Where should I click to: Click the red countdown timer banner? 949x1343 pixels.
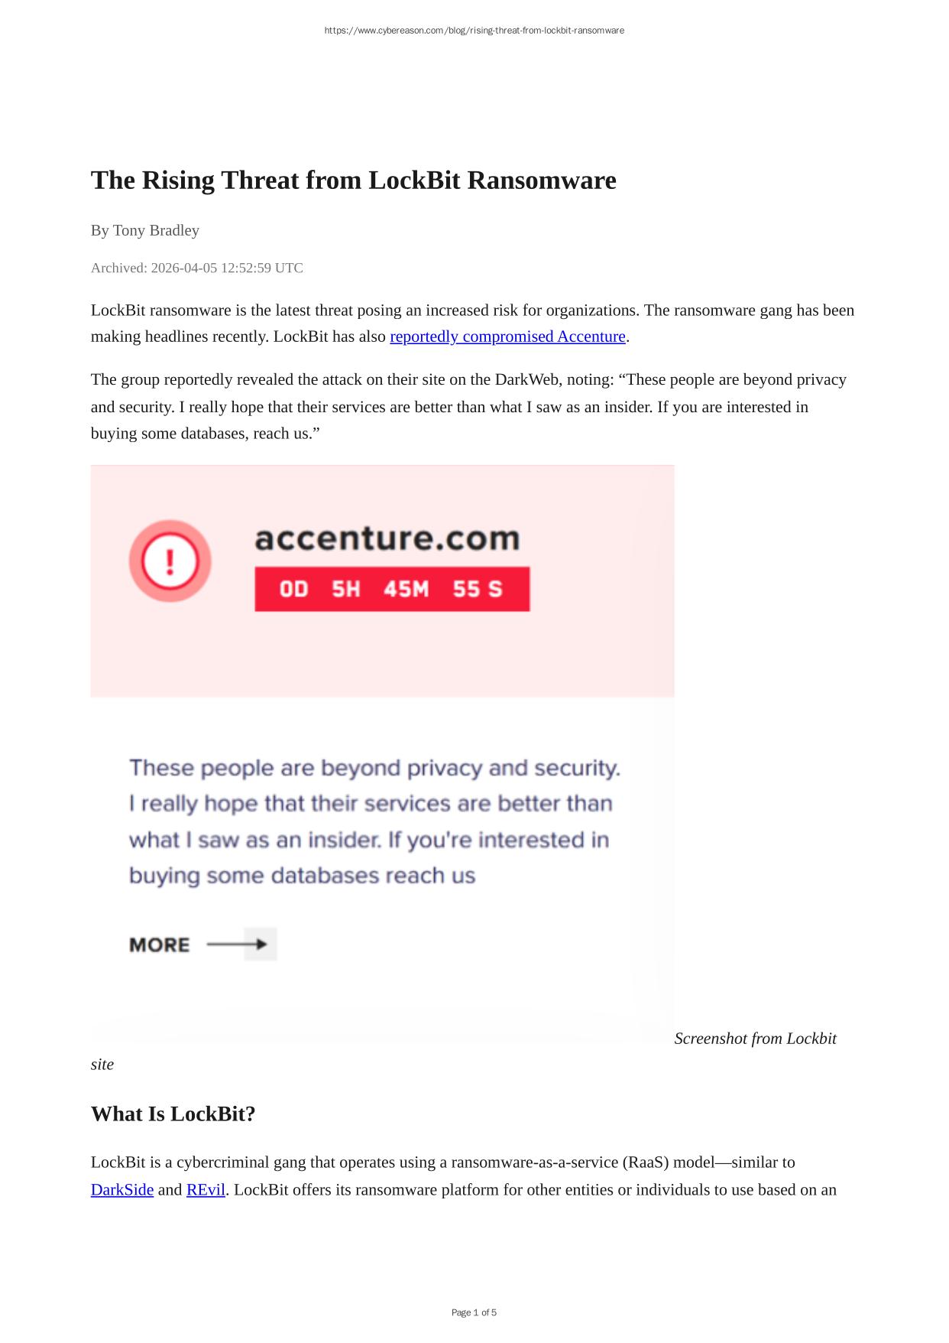[392, 589]
